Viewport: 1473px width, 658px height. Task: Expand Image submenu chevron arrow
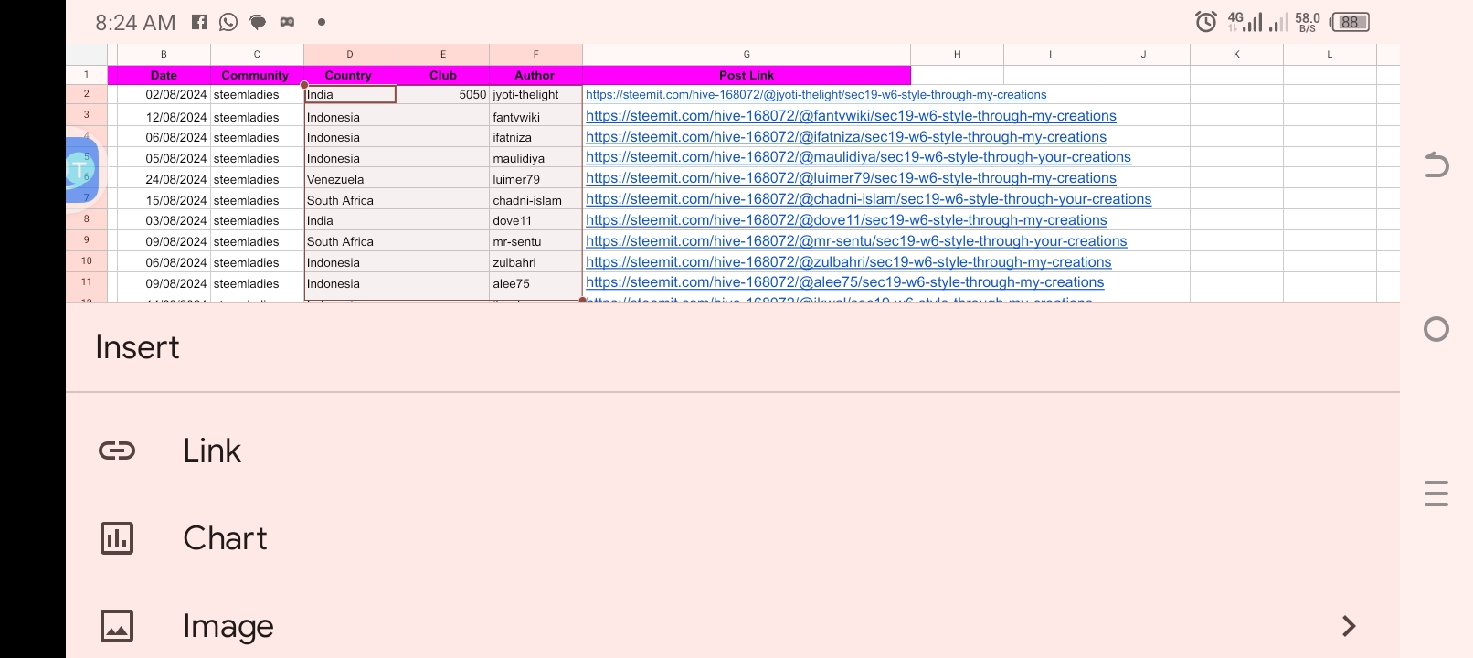point(1349,626)
